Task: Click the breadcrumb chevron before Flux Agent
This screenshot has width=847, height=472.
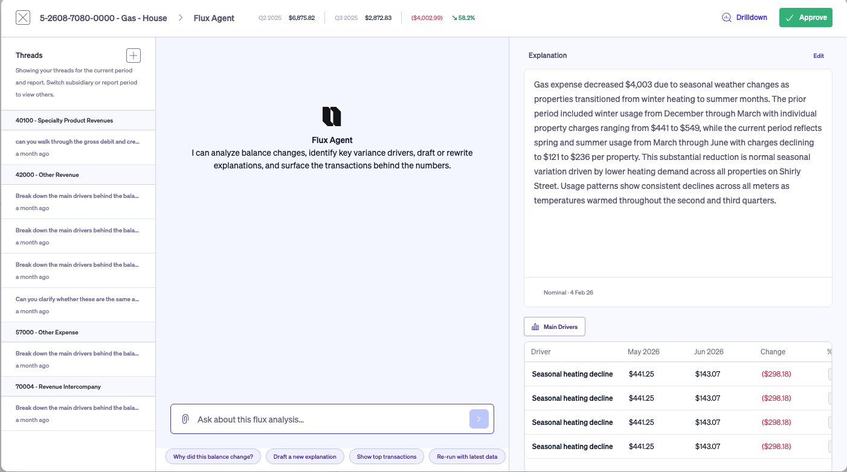Action: (x=180, y=18)
